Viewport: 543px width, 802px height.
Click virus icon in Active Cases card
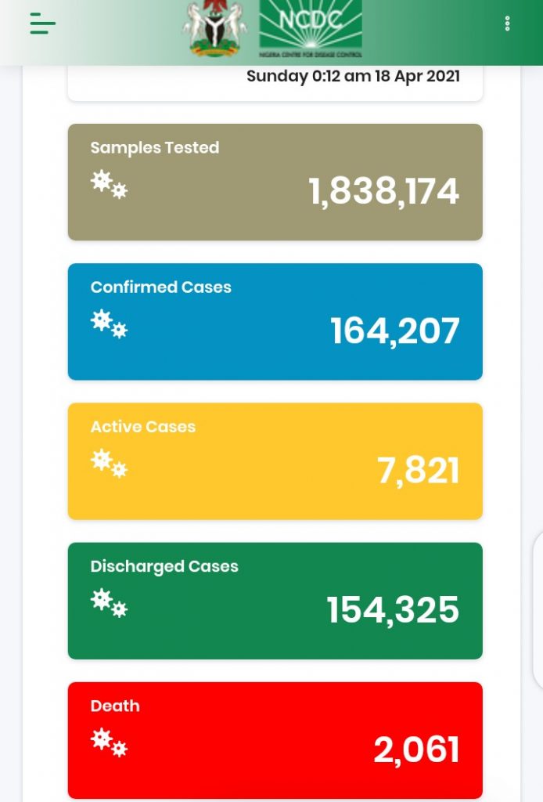pos(109,464)
